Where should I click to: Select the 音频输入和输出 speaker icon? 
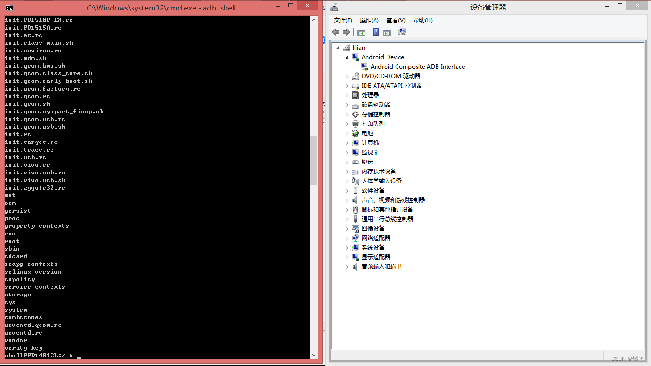pyautogui.click(x=356, y=267)
